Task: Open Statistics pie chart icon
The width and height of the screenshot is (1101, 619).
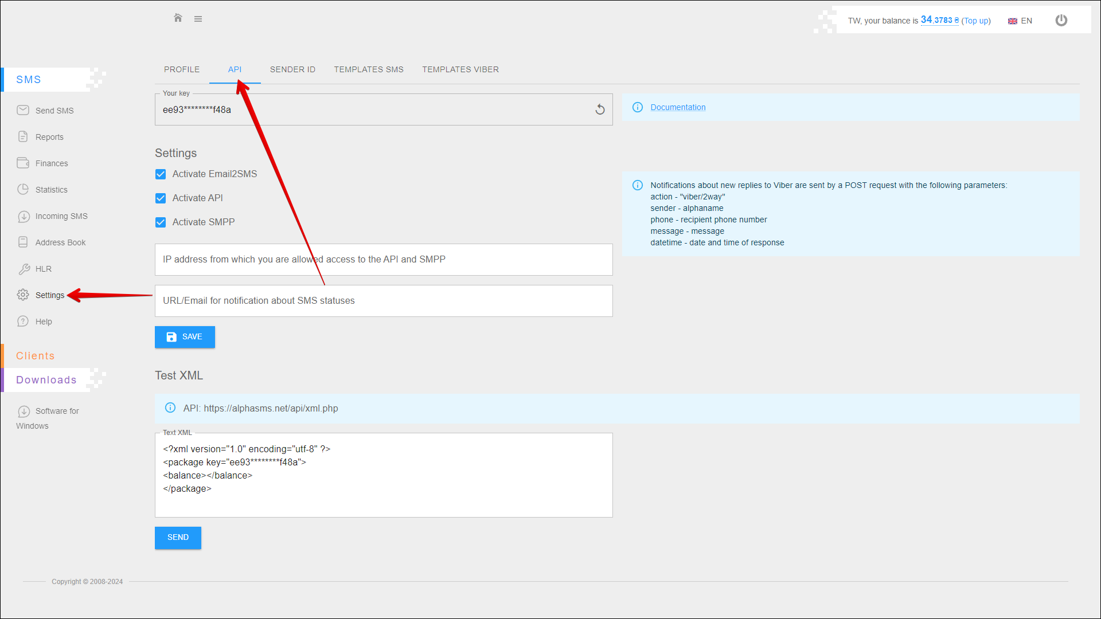Action: coord(23,189)
